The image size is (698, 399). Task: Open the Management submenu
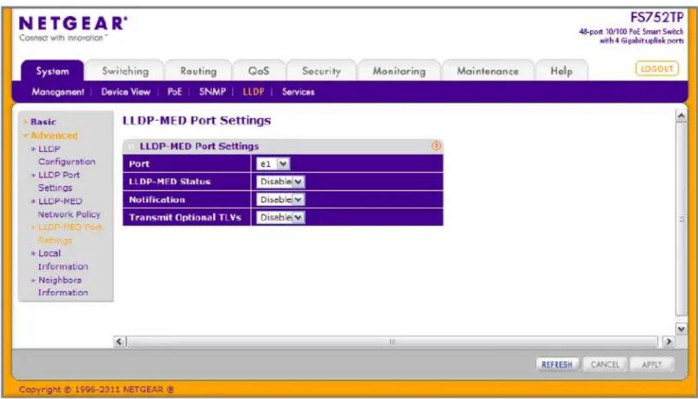[58, 92]
